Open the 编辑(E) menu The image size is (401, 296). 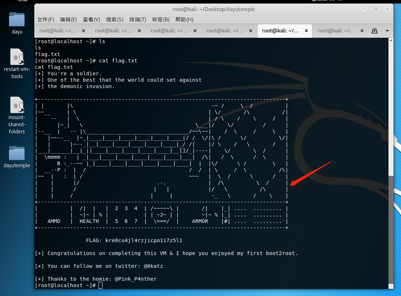(68, 20)
